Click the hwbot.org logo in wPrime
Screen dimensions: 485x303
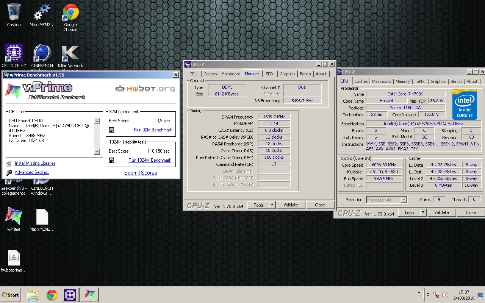[x=145, y=89]
